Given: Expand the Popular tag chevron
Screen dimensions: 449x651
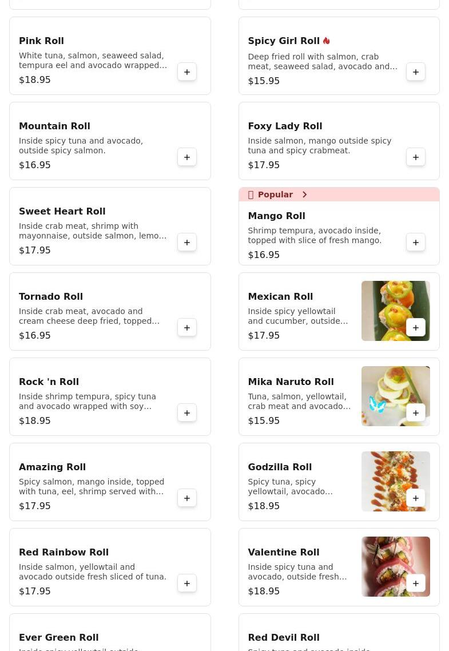Looking at the screenshot, I should tap(305, 194).
